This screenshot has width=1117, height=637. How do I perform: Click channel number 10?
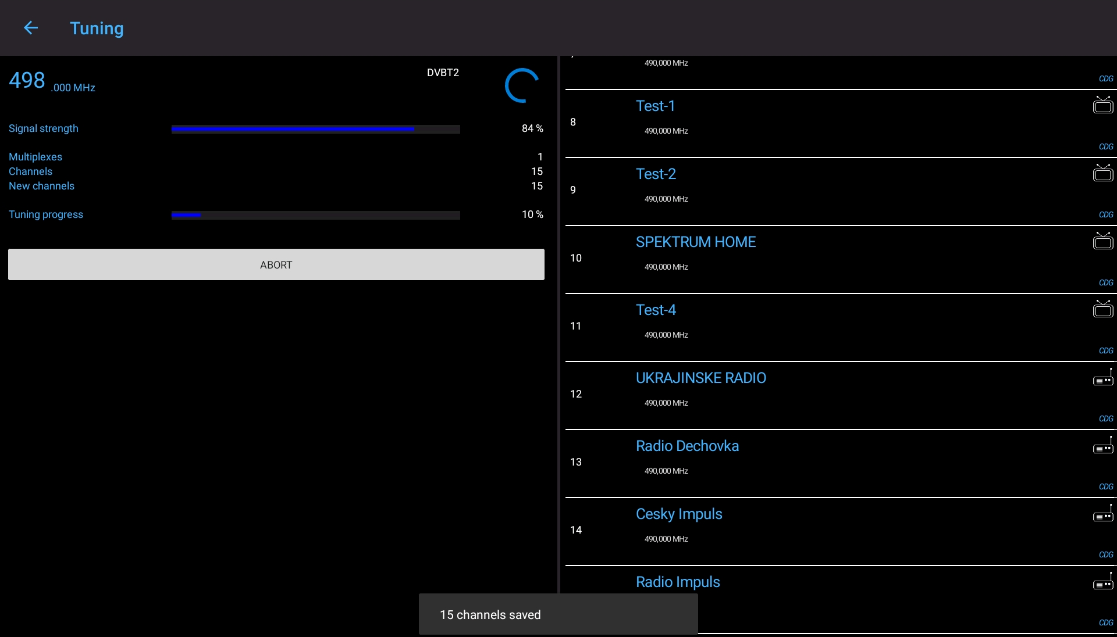coord(576,258)
